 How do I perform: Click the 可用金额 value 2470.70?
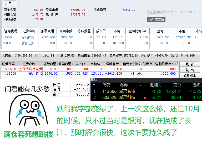click(x=38, y=14)
